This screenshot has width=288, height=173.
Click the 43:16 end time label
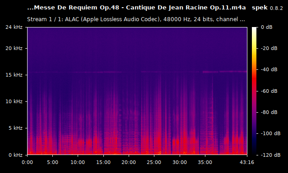point(247,162)
